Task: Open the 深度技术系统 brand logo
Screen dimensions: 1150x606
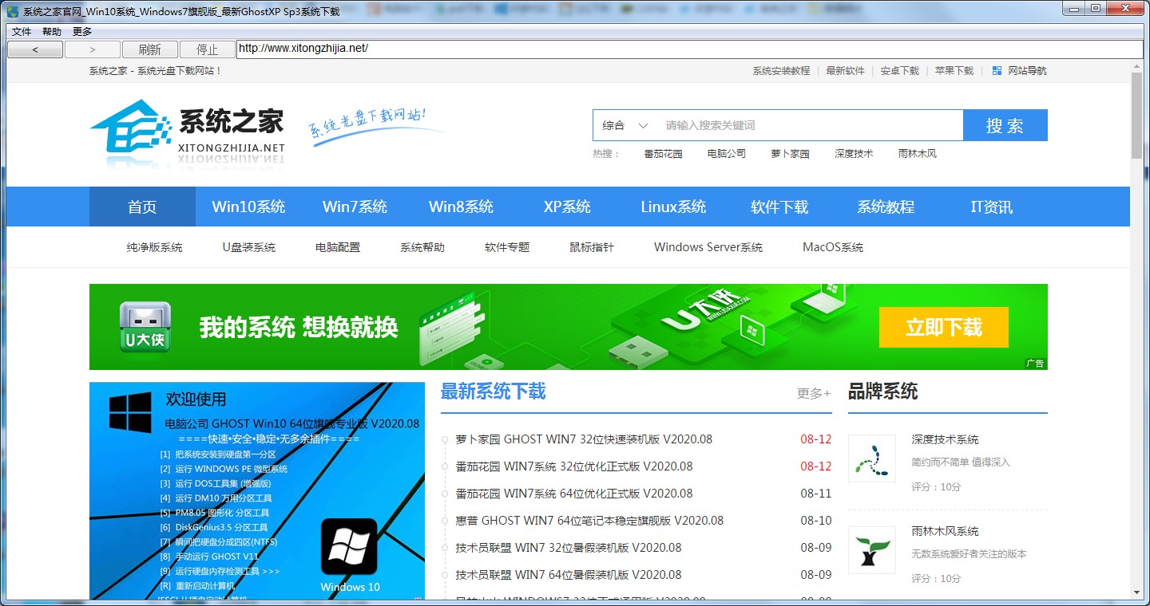Action: pyautogui.click(x=871, y=458)
